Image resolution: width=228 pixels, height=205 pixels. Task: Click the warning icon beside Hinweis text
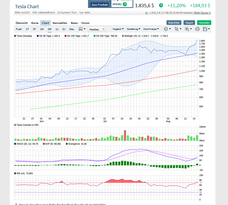pyautogui.click(x=16, y=204)
